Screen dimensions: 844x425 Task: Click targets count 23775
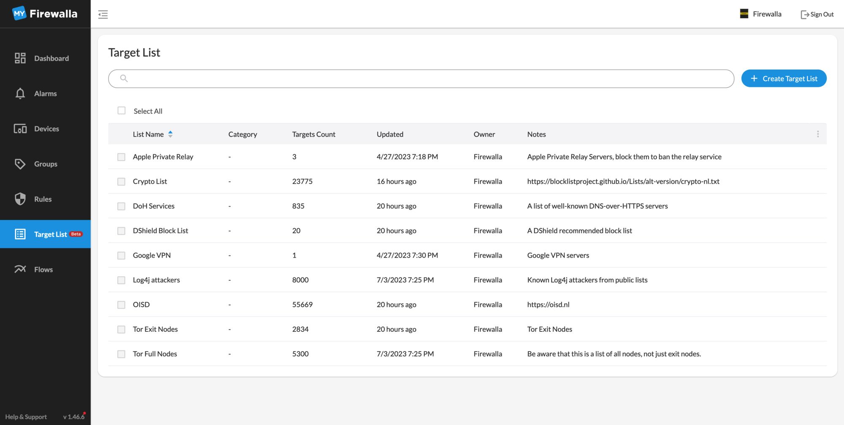302,181
